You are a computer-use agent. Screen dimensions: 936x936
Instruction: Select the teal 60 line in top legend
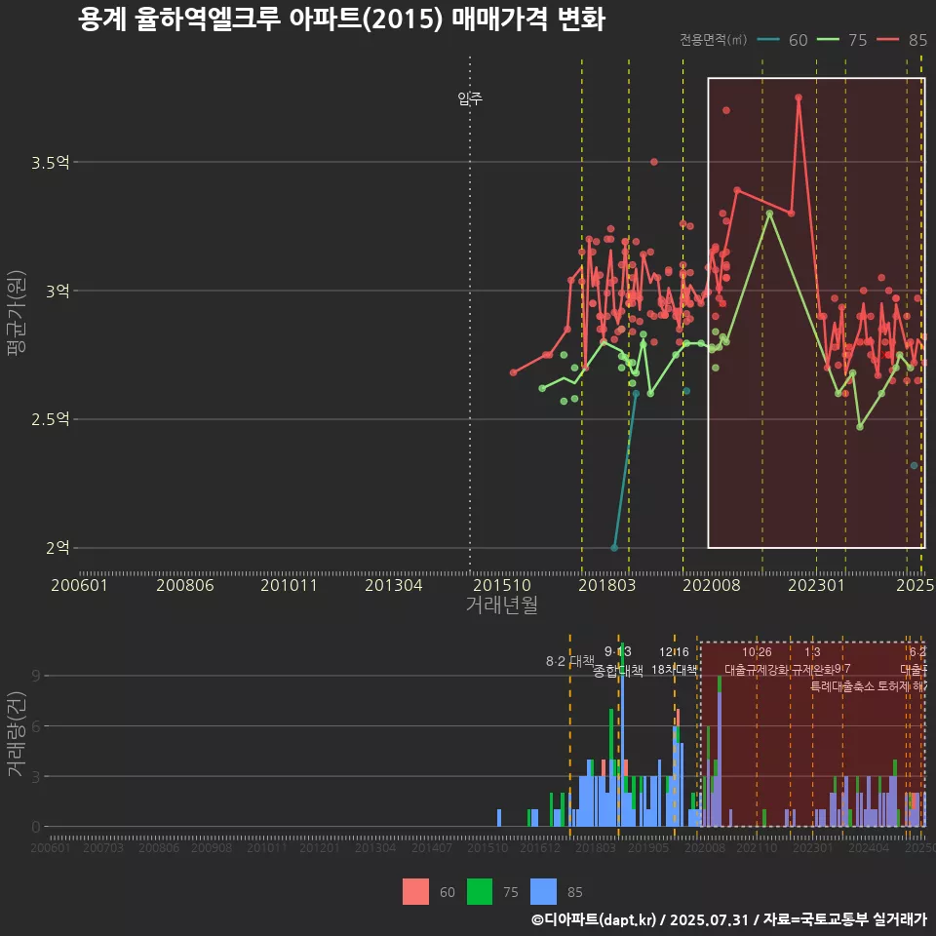pyautogui.click(x=768, y=40)
